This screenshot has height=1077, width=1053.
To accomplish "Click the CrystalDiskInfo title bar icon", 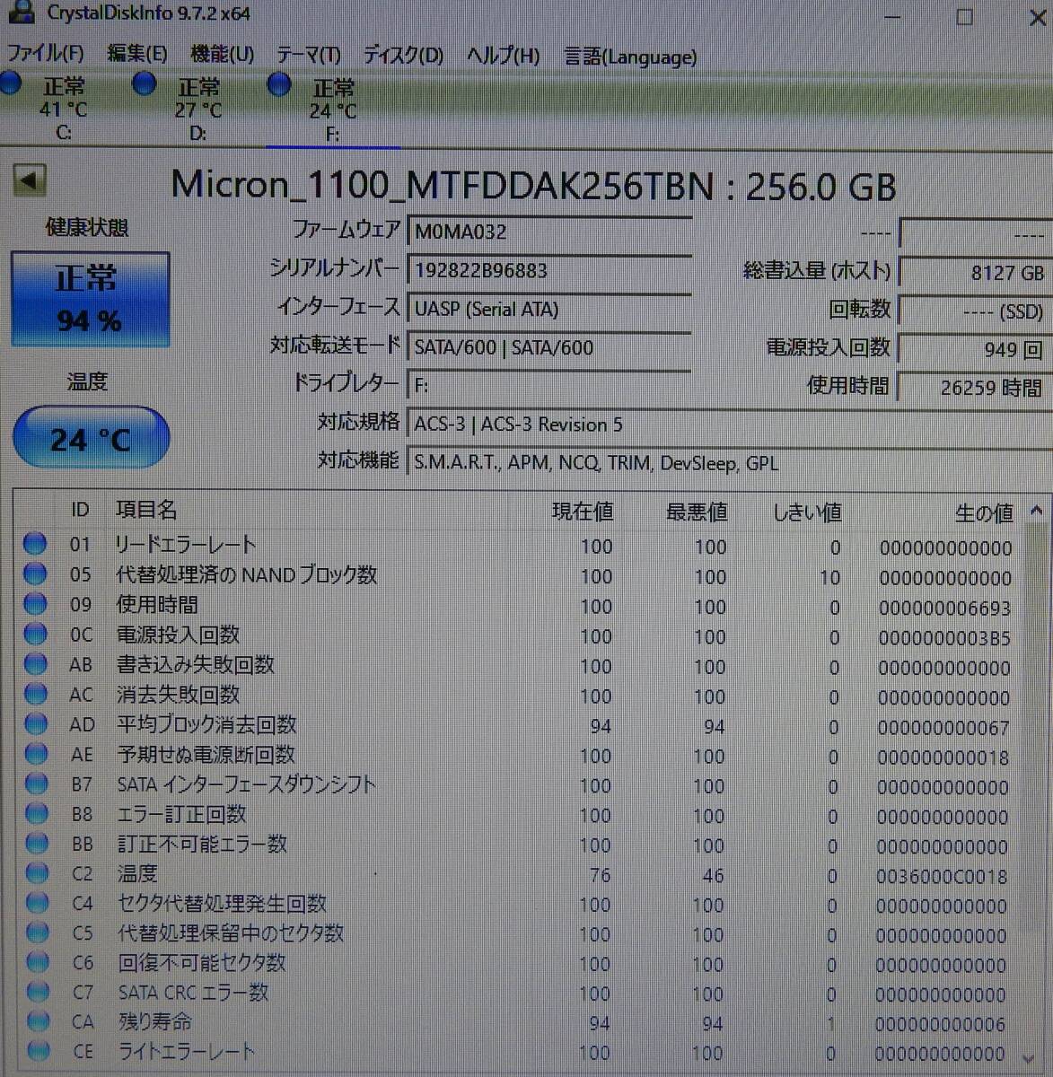I will [20, 13].
